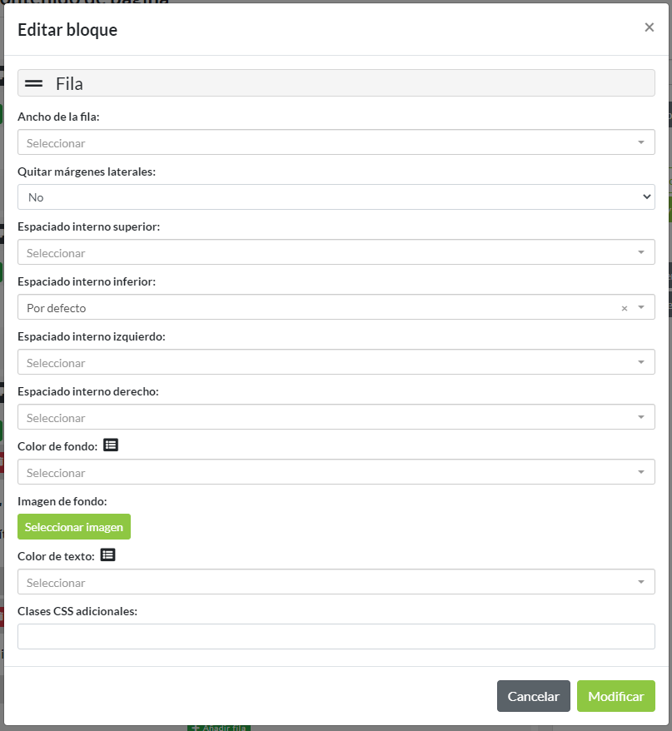Click the Editar bloque title text
672x731 pixels.
click(x=67, y=30)
